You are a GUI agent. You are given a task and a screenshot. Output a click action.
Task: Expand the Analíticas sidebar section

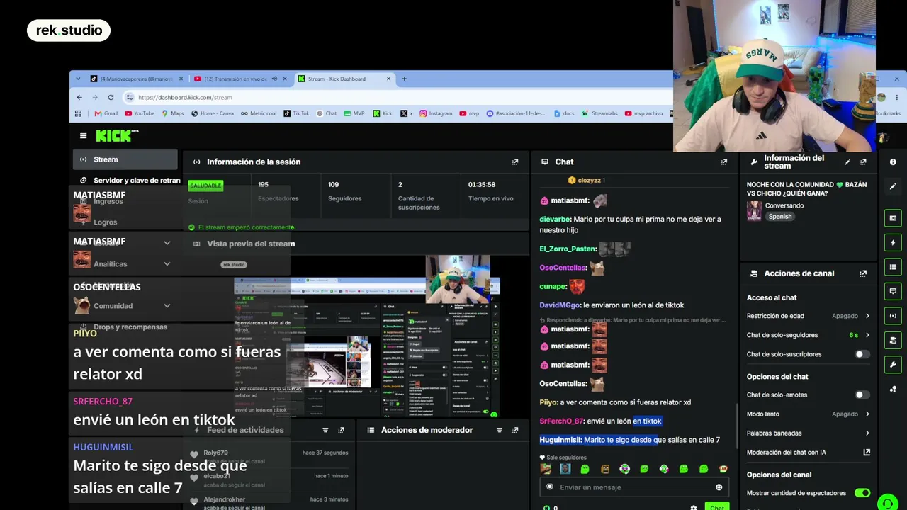coord(167,264)
